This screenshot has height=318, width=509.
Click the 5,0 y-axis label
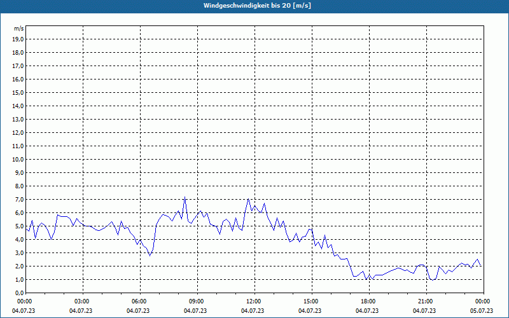tap(19, 226)
